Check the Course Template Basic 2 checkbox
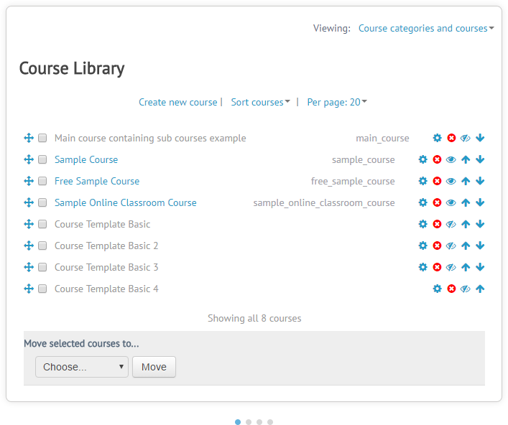 [42, 246]
